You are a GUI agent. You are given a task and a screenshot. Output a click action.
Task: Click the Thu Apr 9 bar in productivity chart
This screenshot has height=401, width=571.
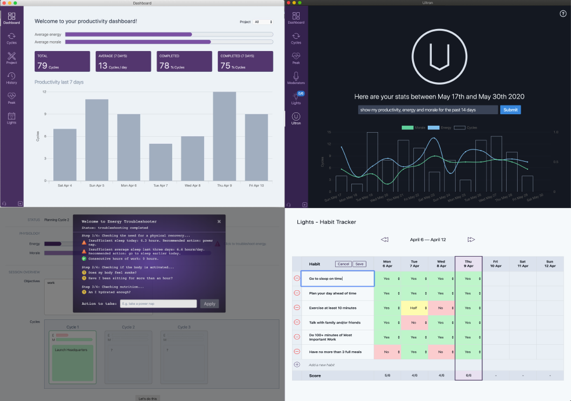tap(224, 136)
